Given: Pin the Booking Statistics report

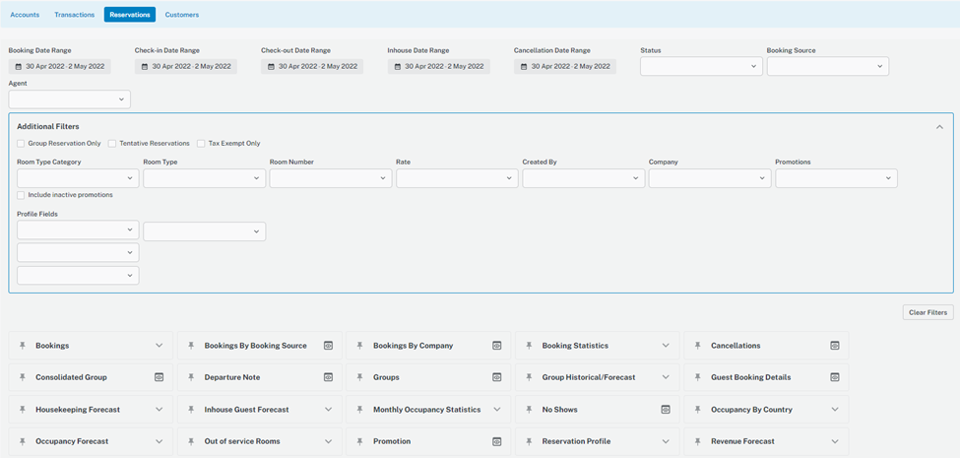Looking at the screenshot, I should tap(529, 346).
